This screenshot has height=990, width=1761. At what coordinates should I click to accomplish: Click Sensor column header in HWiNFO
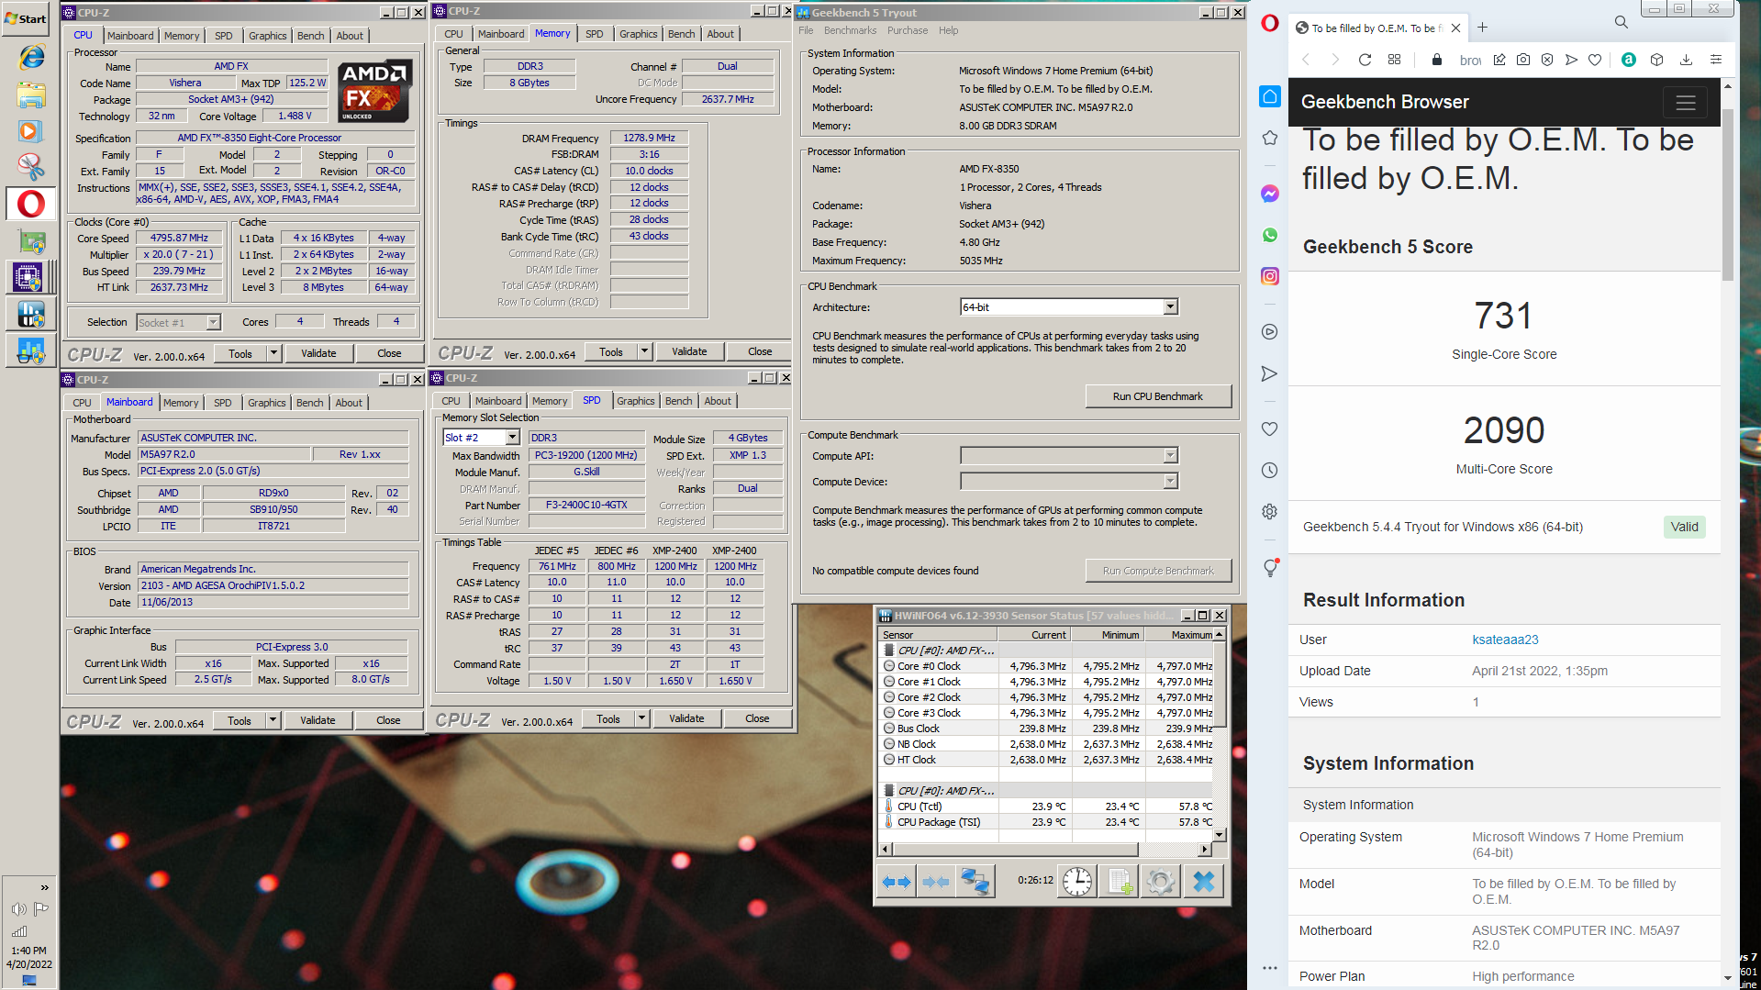(x=937, y=635)
